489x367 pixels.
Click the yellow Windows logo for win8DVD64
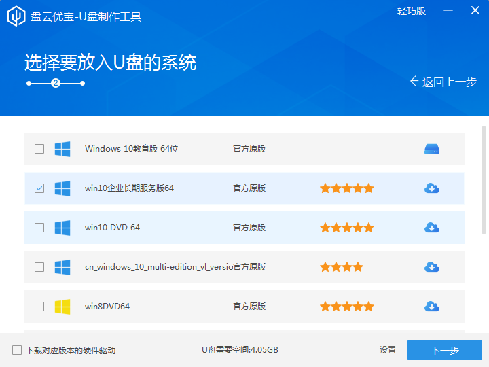[x=62, y=307]
